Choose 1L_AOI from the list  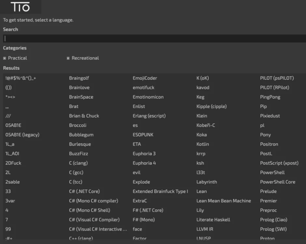tap(12, 154)
